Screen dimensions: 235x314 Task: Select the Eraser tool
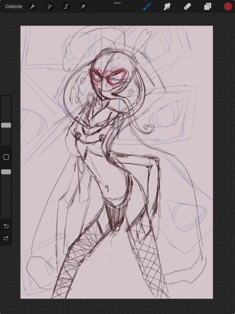tap(187, 6)
